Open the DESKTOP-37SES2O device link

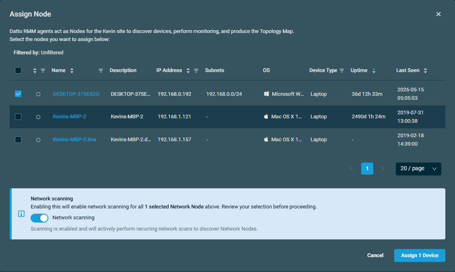pos(76,94)
